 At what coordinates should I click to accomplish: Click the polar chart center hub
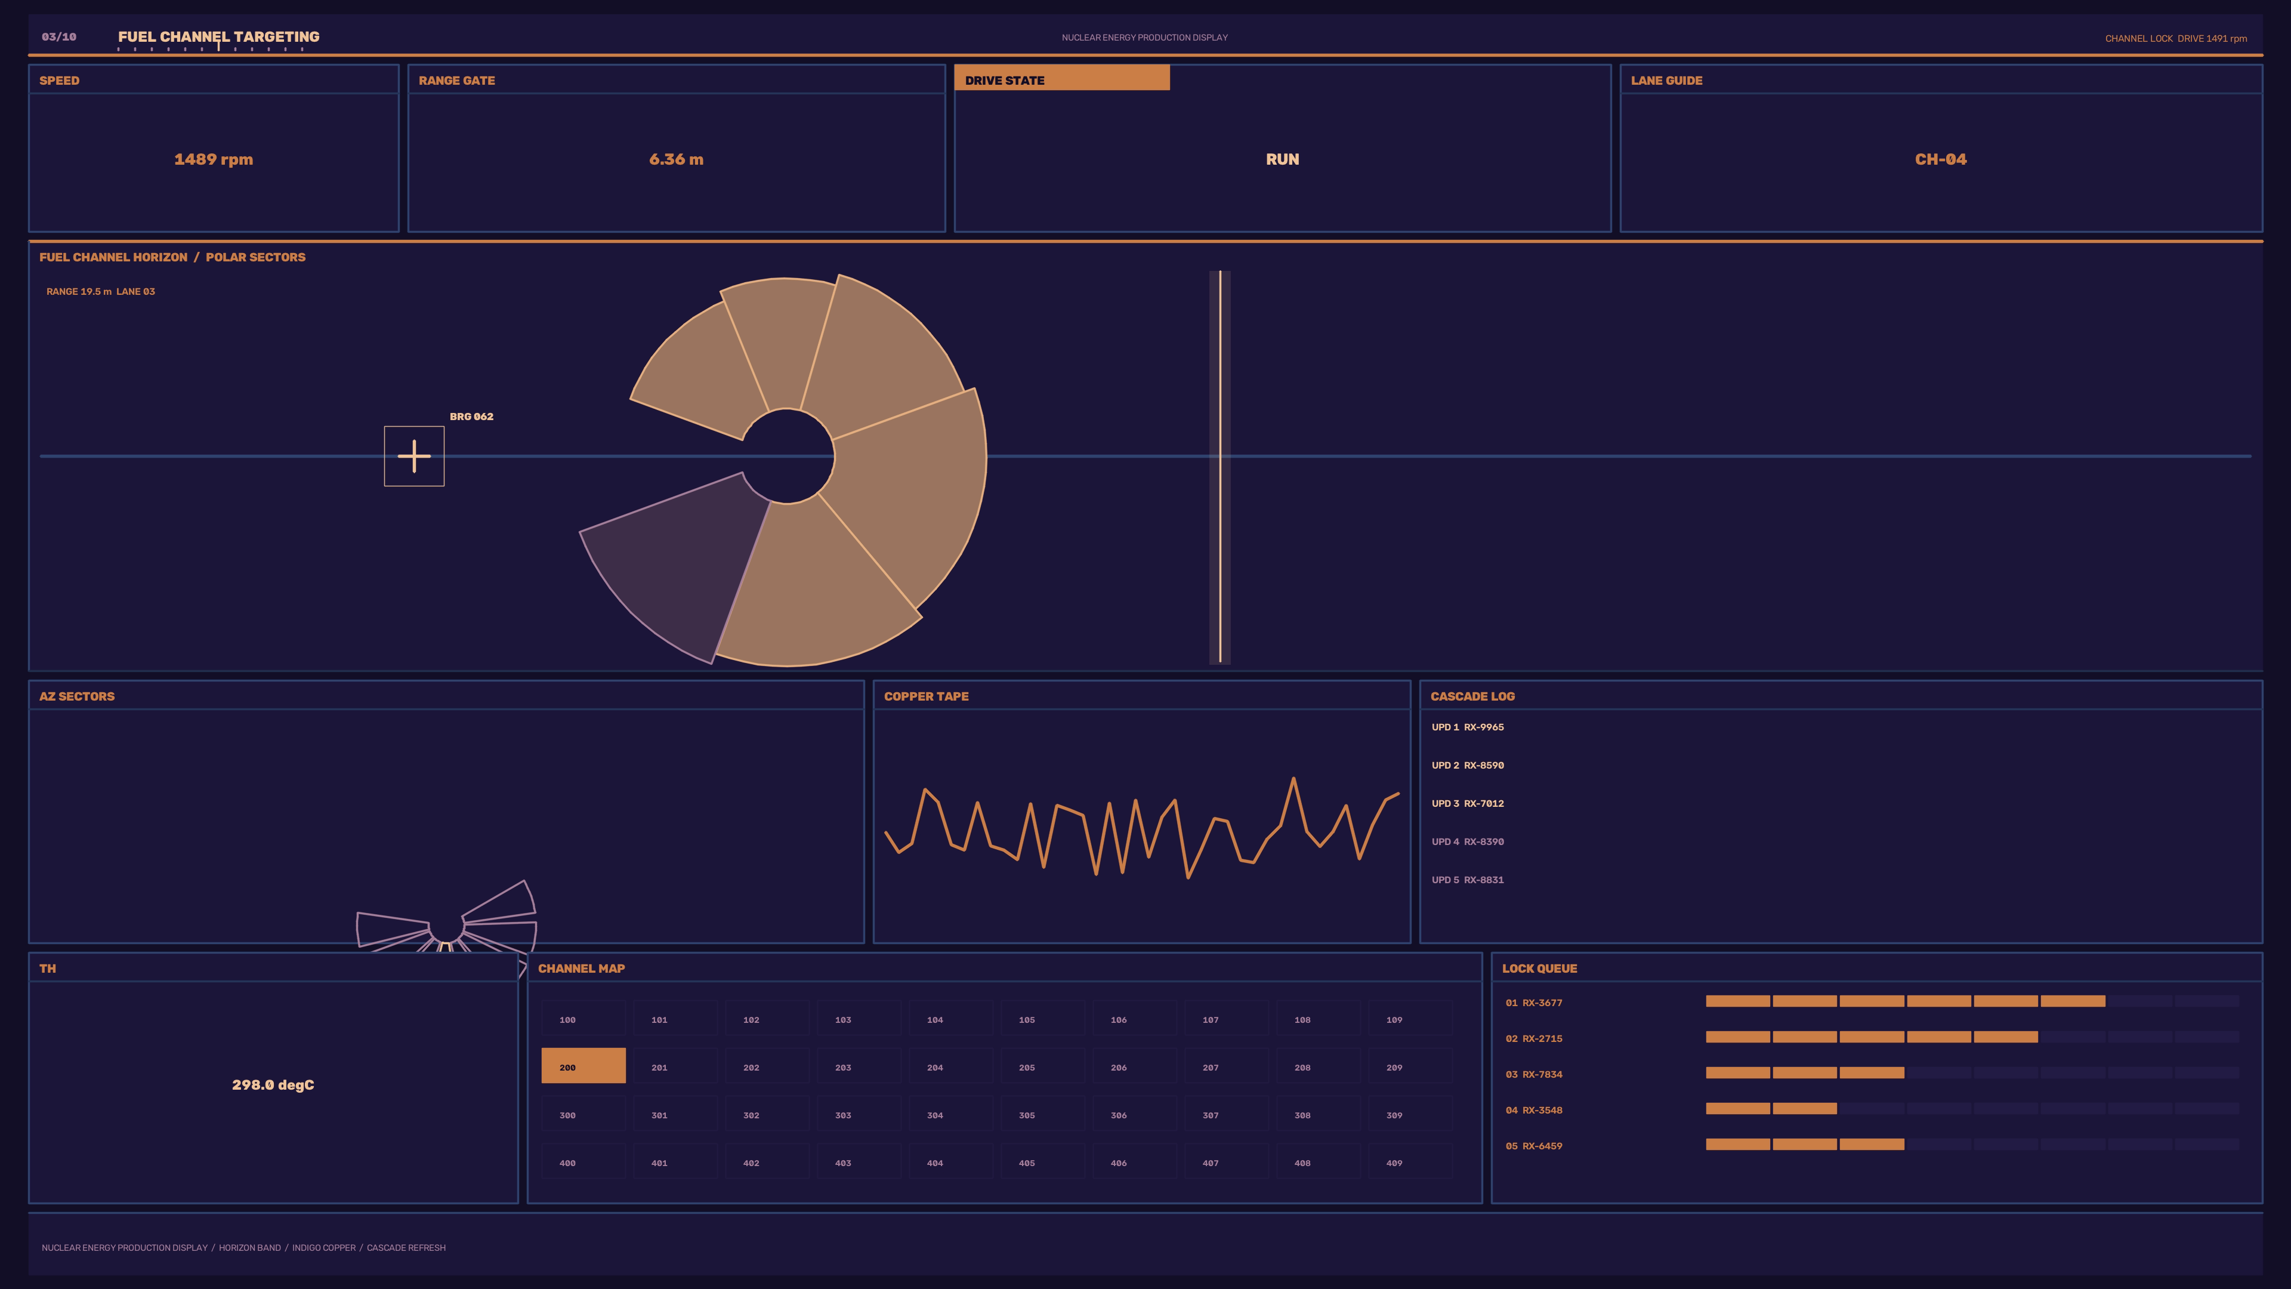[x=787, y=457]
